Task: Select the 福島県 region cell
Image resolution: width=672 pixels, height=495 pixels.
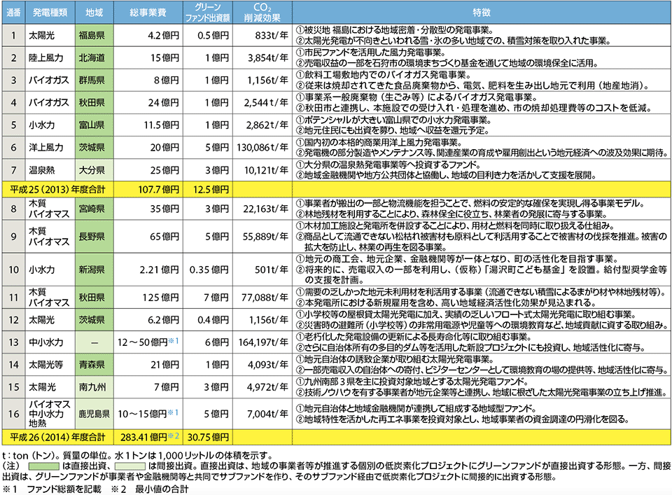Action: click(x=94, y=35)
